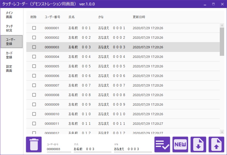Click scrollbar up arrow in user list
The height and width of the screenshot is (155, 227).
pos(222,26)
